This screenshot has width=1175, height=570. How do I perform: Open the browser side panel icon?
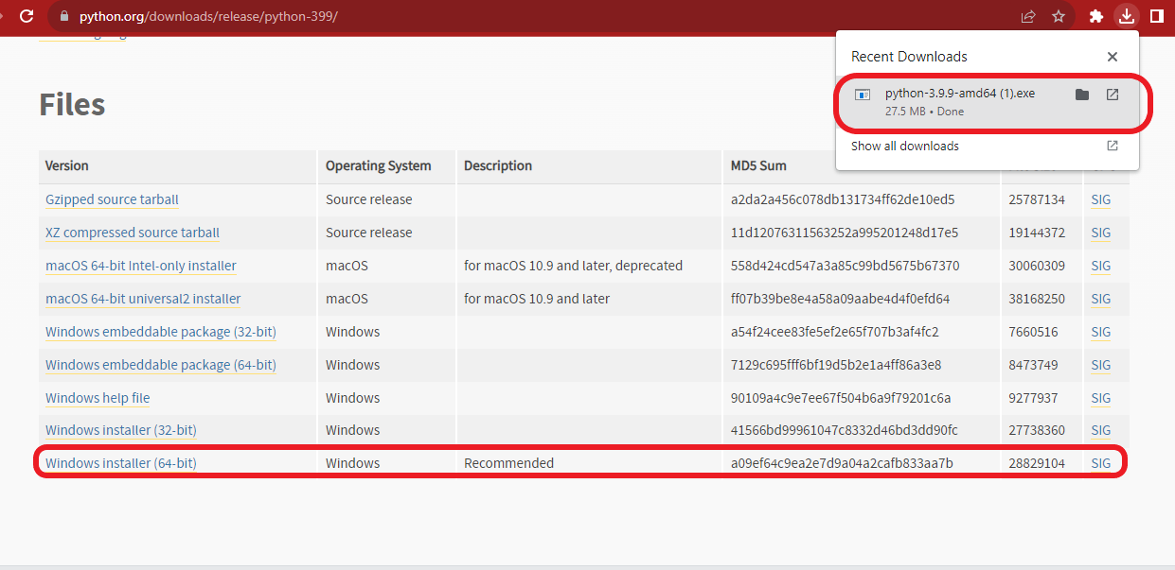1156,16
